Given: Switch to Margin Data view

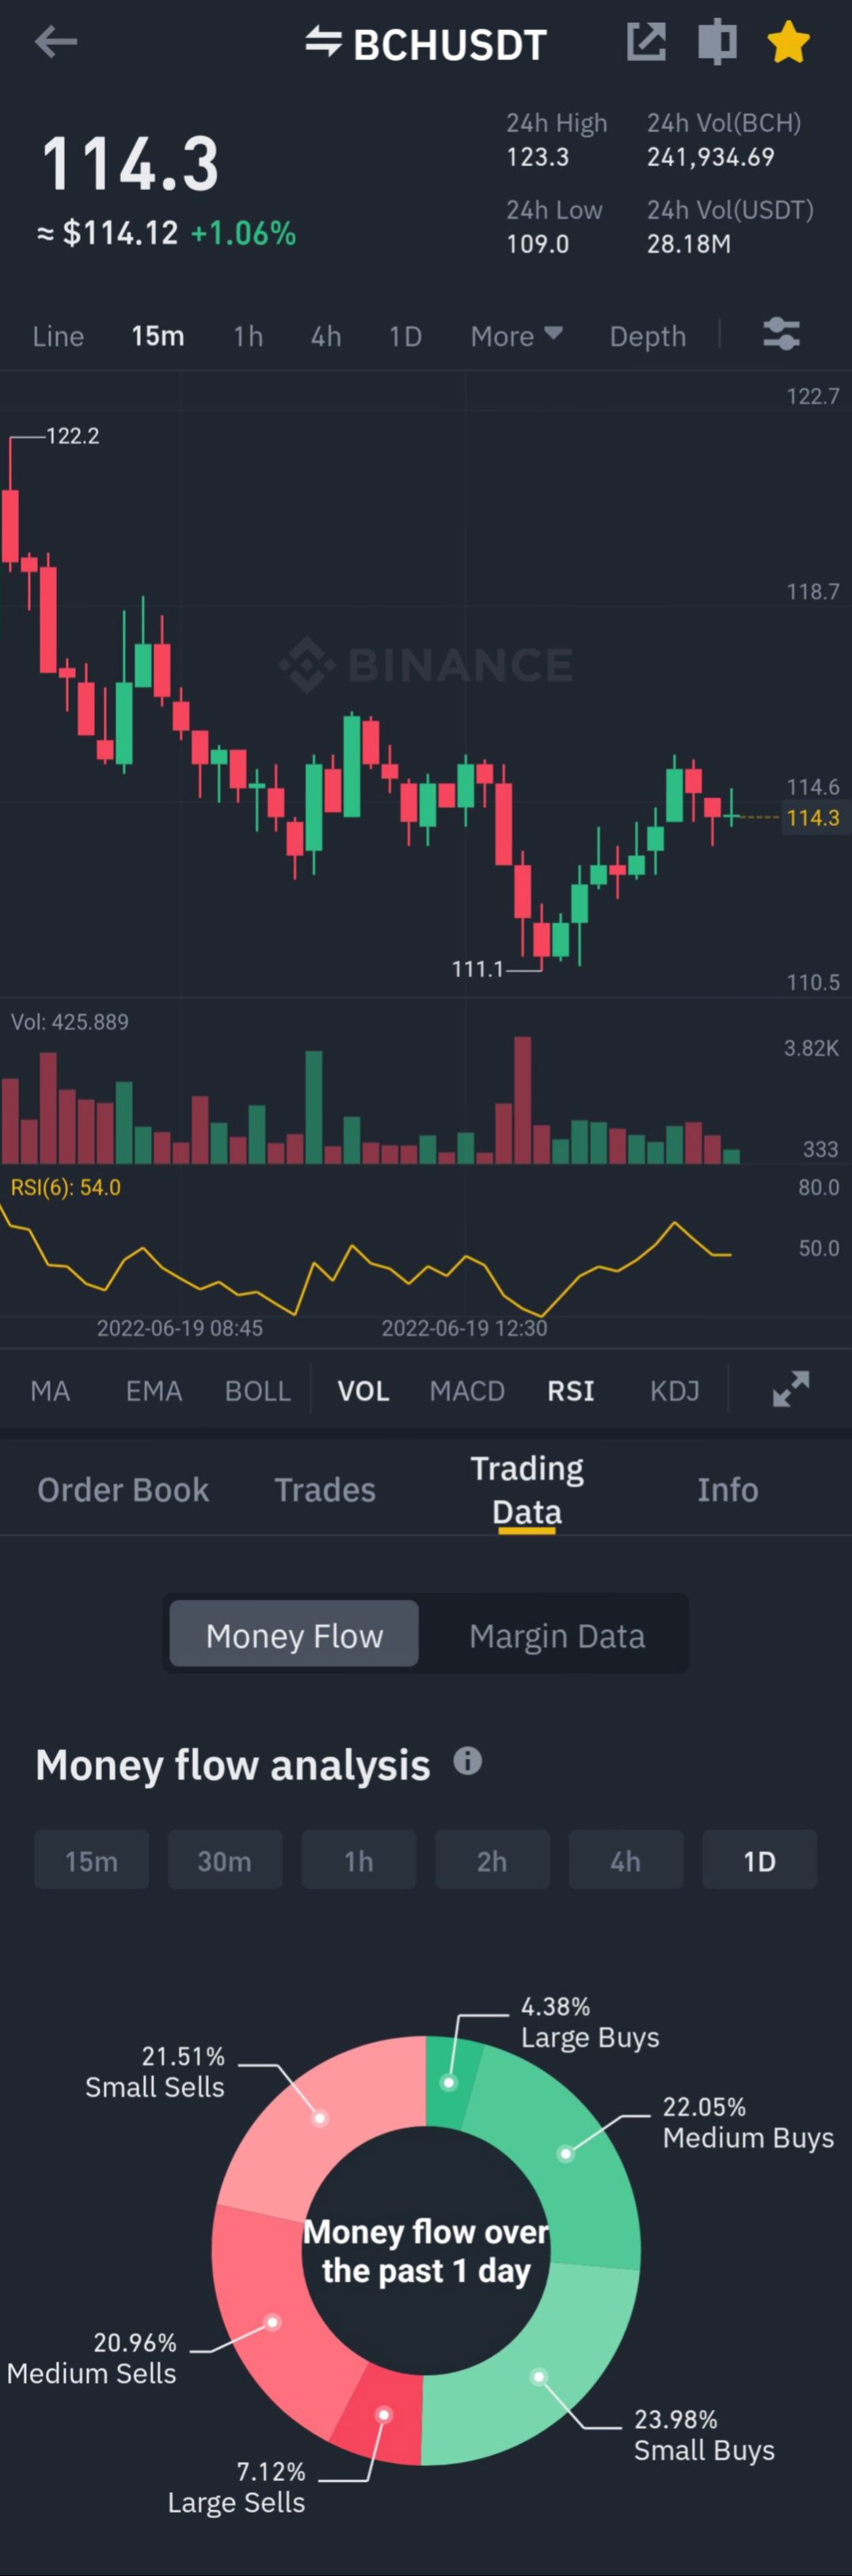Looking at the screenshot, I should [557, 1636].
